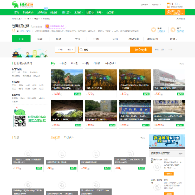Expand the last tab's dropdown arrow
The height and width of the screenshot is (195, 195).
(x=176, y=39)
